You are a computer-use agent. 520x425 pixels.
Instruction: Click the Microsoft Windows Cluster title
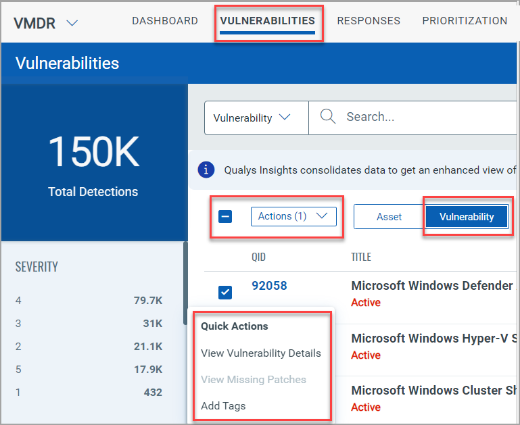(433, 391)
